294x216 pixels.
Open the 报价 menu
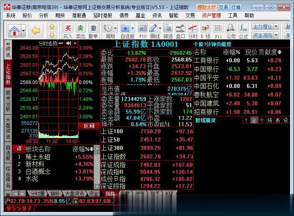coord(27,15)
